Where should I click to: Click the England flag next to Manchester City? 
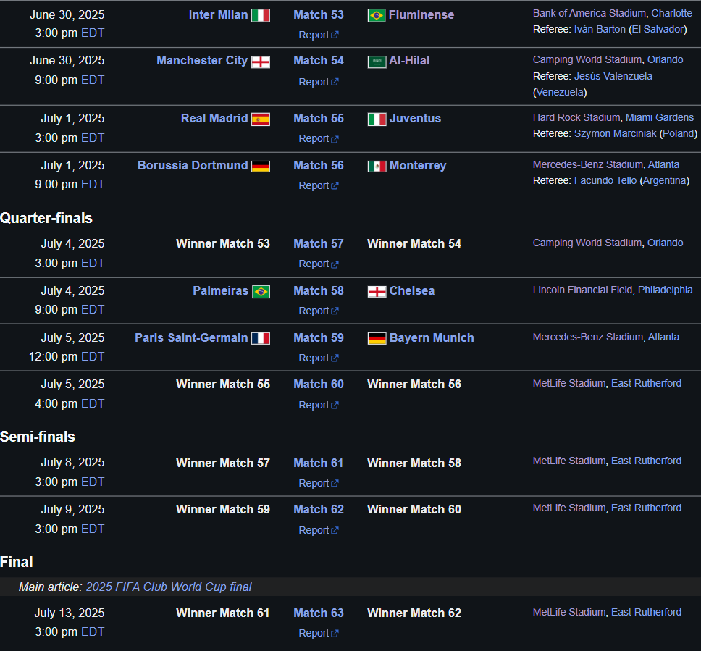tap(261, 62)
